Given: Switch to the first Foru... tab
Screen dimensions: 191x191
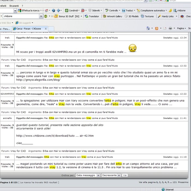Looking at the screenshot, I should [x=6, y=29].
